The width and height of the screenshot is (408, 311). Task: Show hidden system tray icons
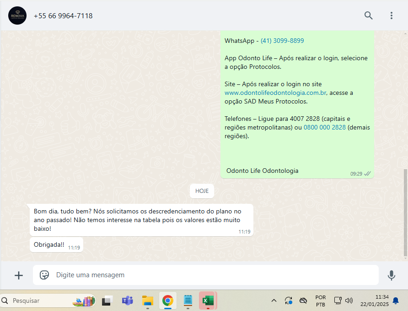pyautogui.click(x=274, y=301)
